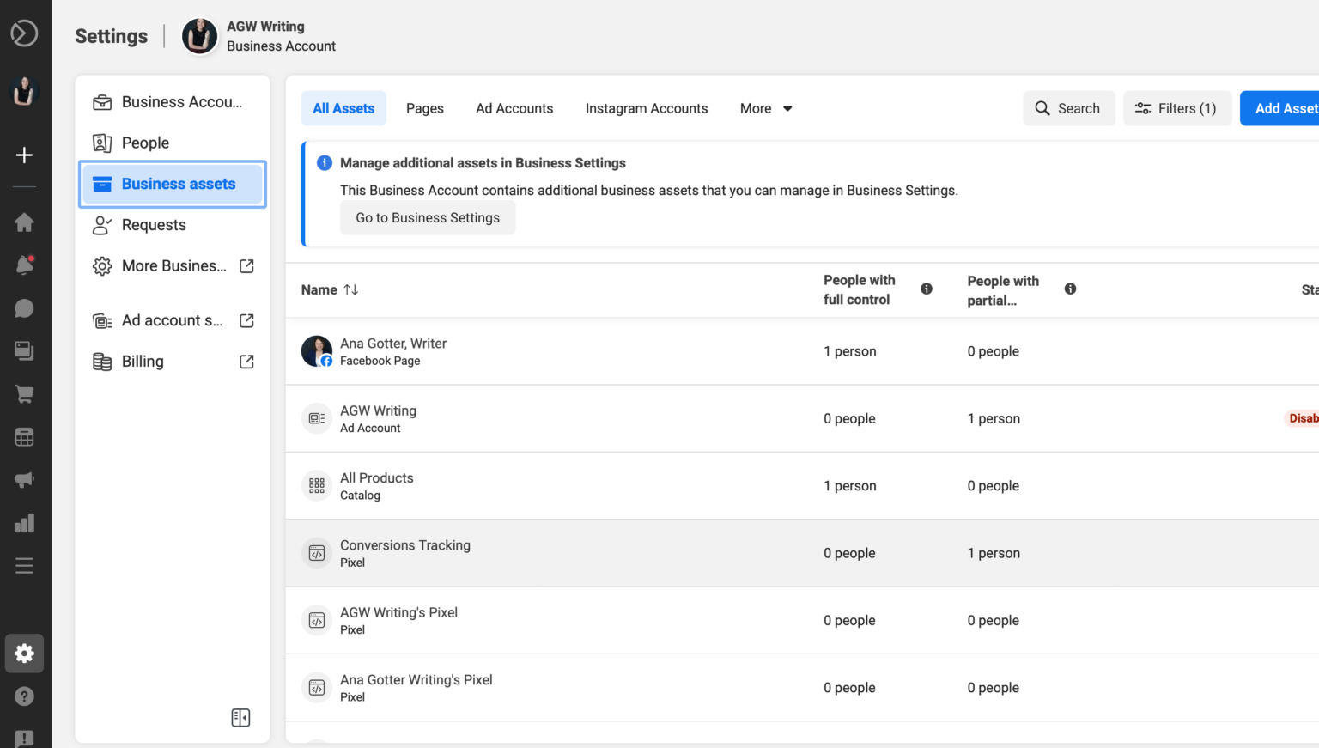This screenshot has width=1319, height=748.
Task: Switch to the Instagram Accounts tab
Action: tap(647, 108)
